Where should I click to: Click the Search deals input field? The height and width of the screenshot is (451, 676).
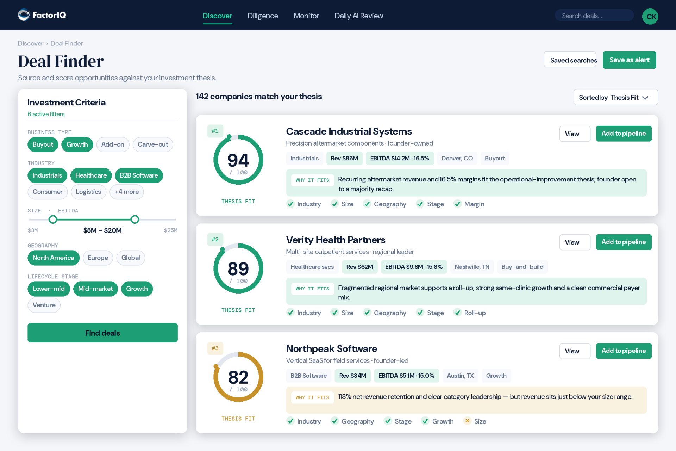pyautogui.click(x=594, y=16)
